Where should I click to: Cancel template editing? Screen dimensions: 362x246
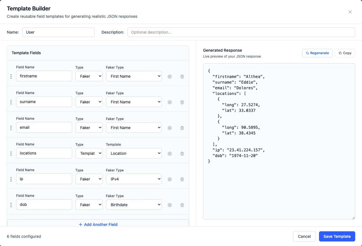304,236
